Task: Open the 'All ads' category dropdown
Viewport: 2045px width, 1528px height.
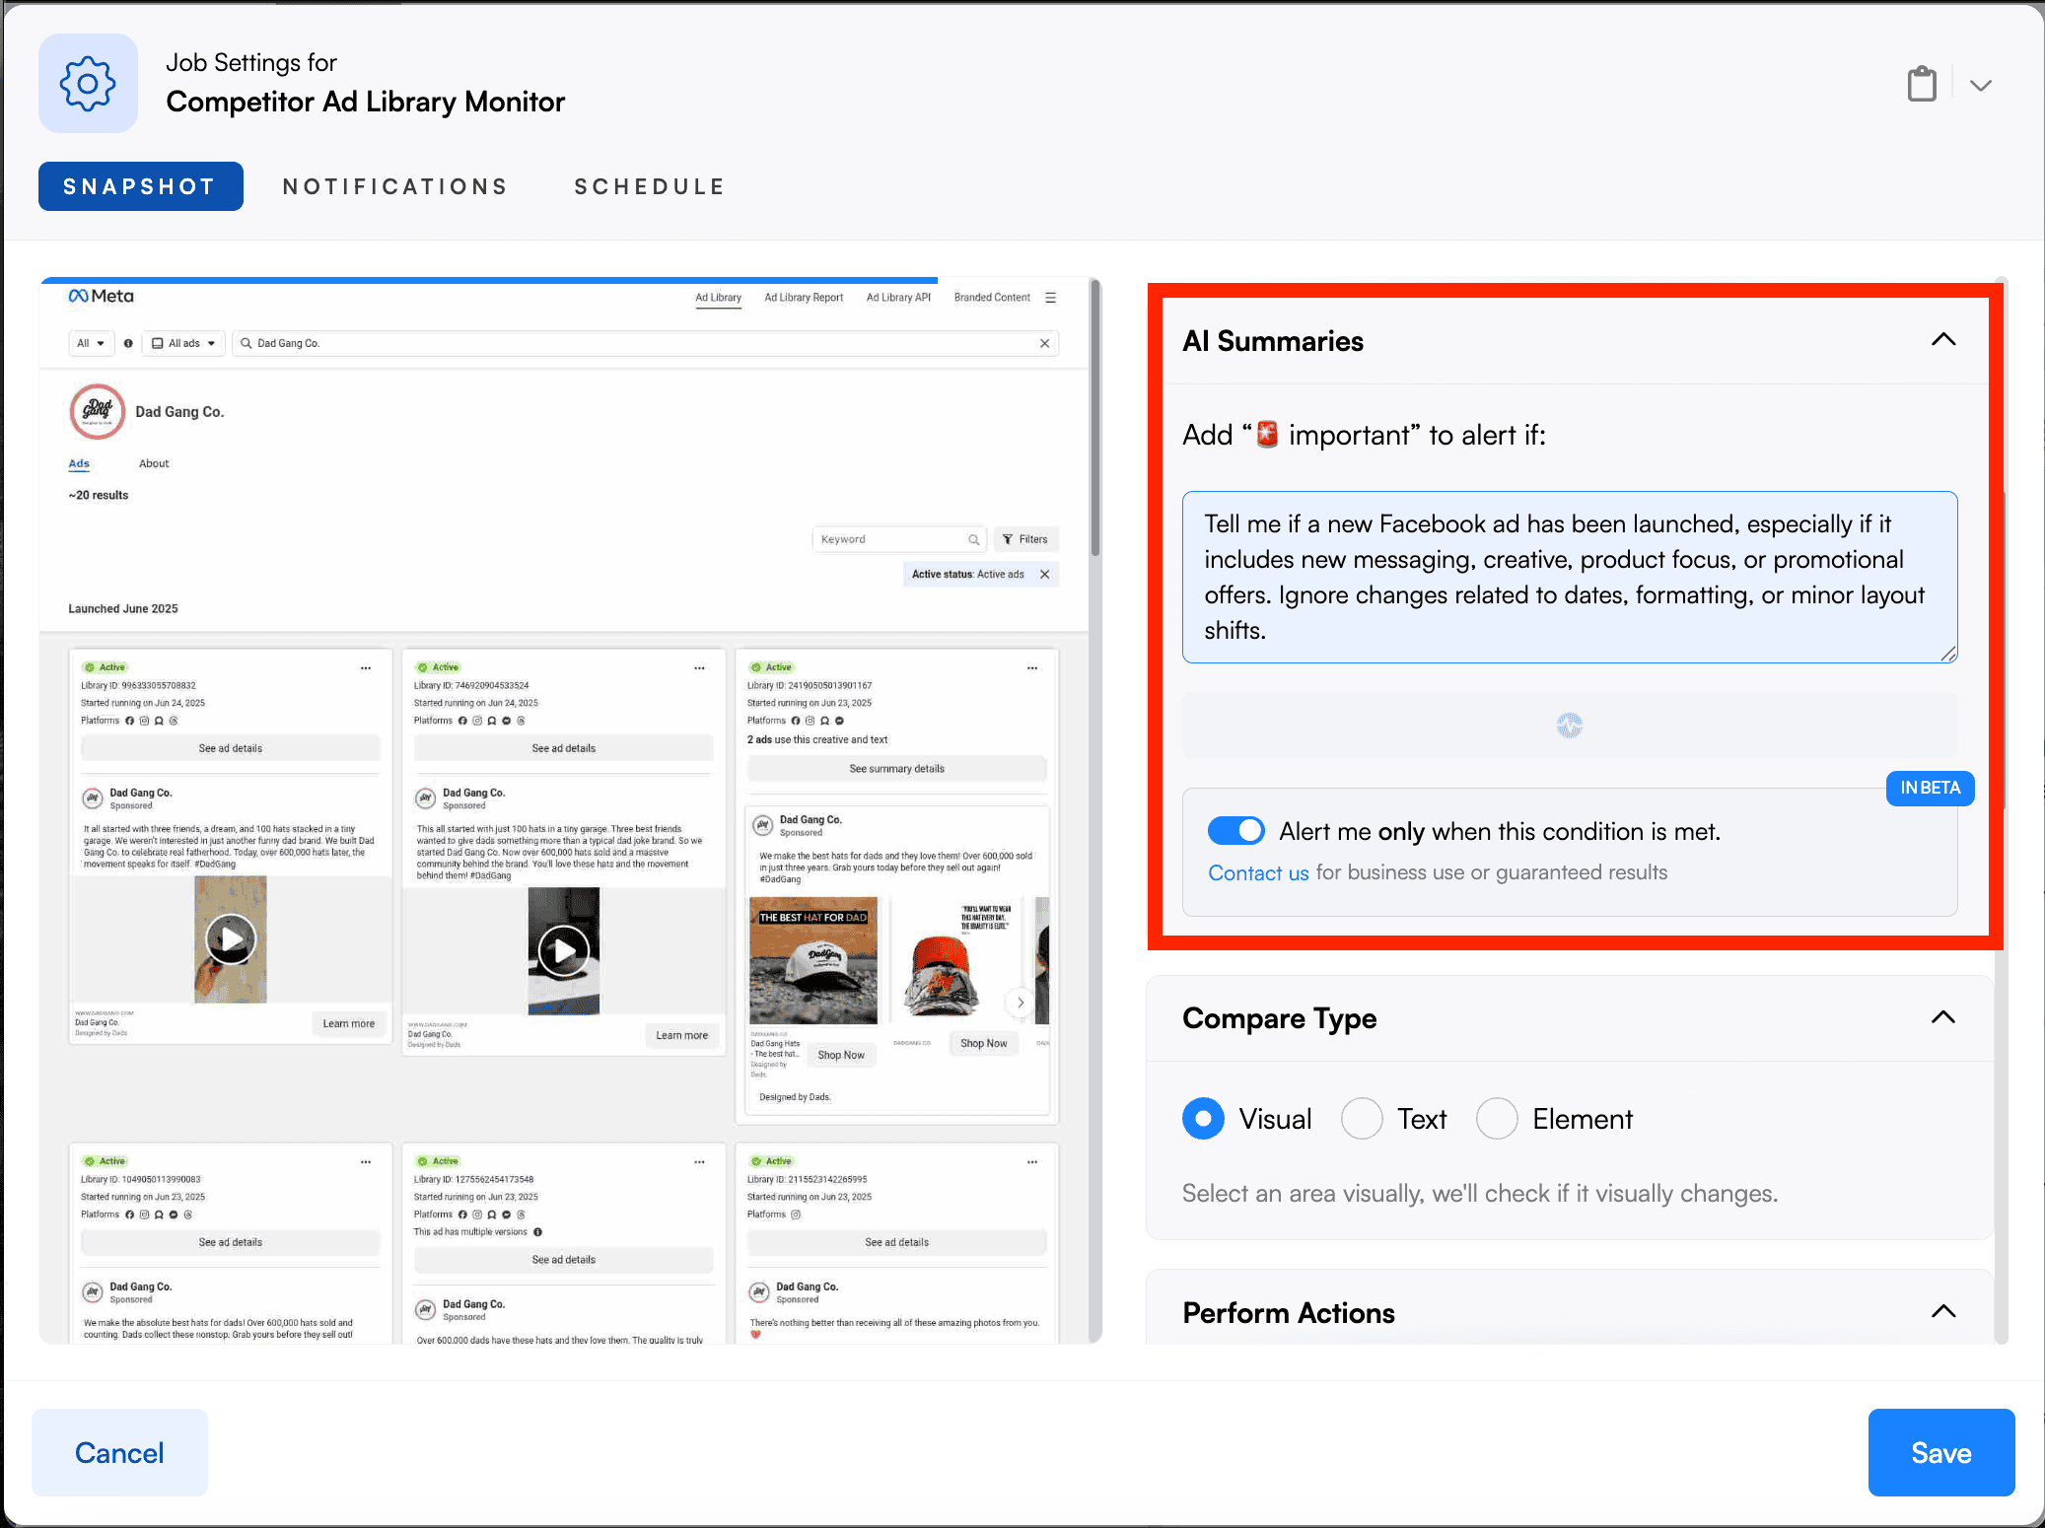Action: (x=183, y=343)
